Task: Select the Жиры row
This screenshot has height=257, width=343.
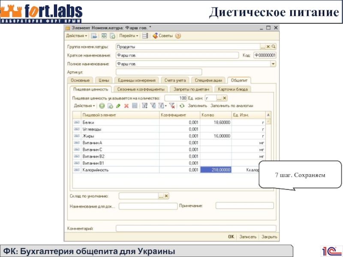Action: click(169, 136)
